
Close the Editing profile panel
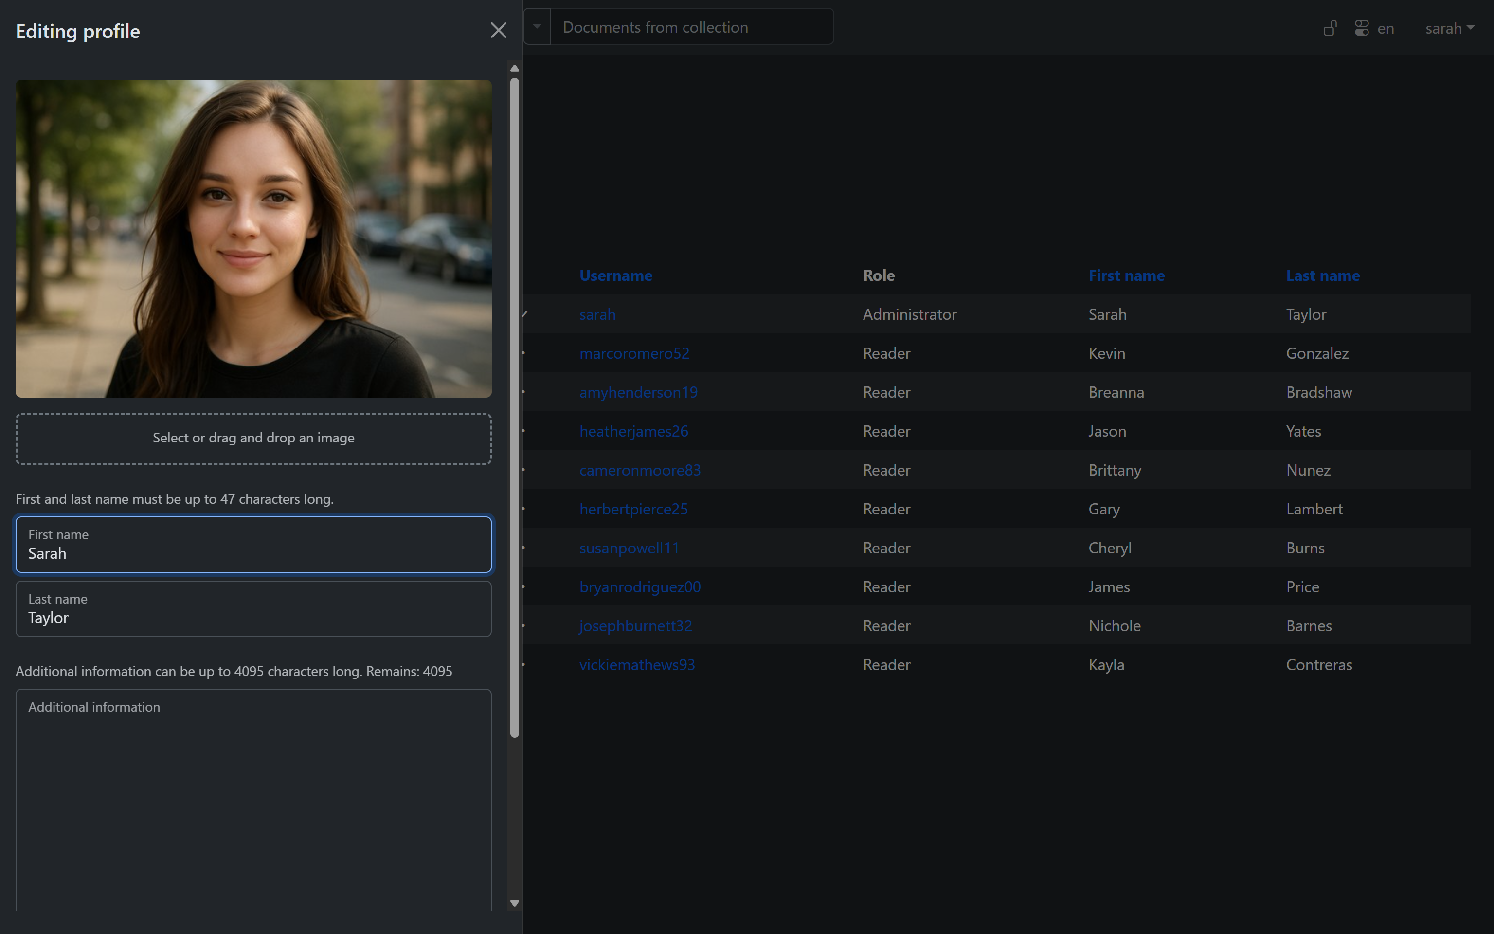[x=498, y=30]
